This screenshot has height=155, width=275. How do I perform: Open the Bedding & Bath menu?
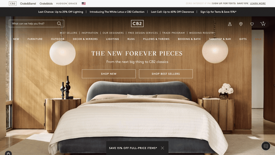tap(189, 39)
